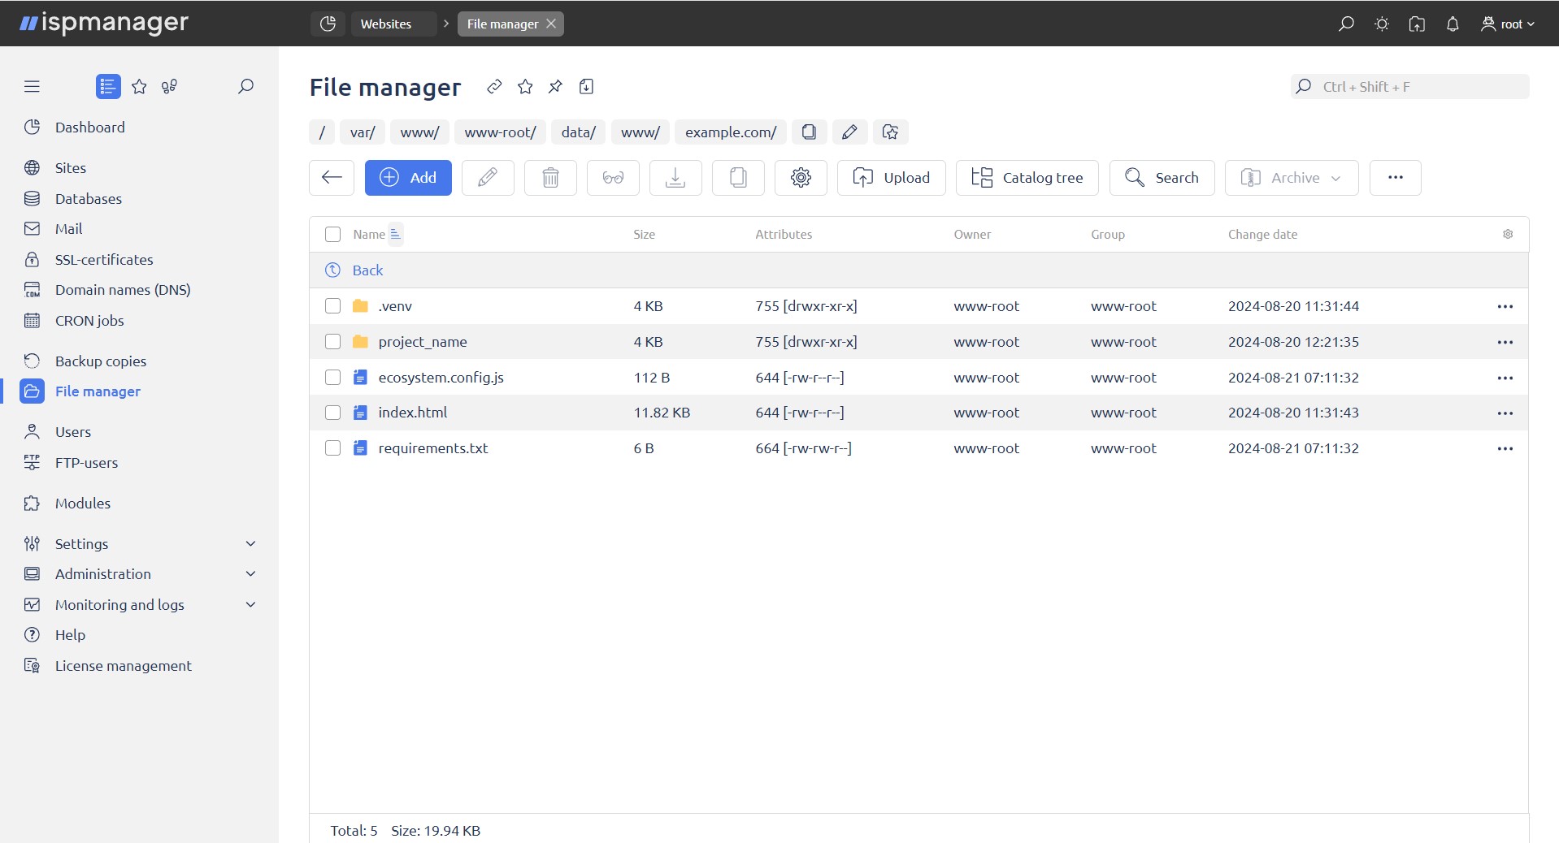
Task: Click the Back row to go up
Action: (367, 270)
